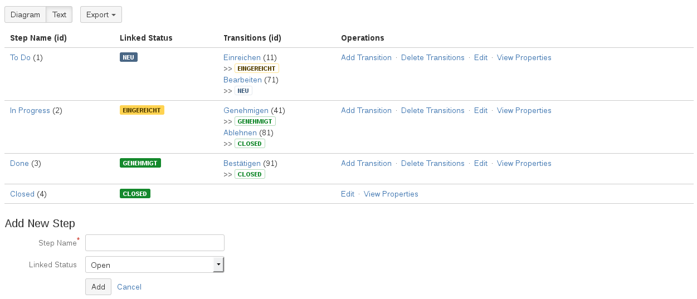Edit the Done step

[x=480, y=163]
